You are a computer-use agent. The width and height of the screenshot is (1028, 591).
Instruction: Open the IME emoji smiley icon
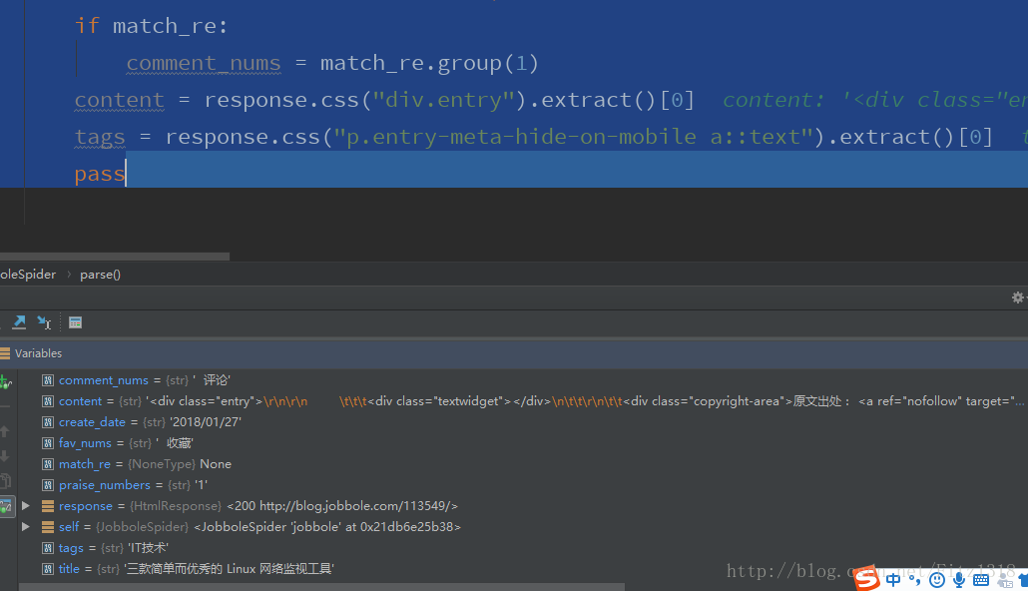[937, 580]
